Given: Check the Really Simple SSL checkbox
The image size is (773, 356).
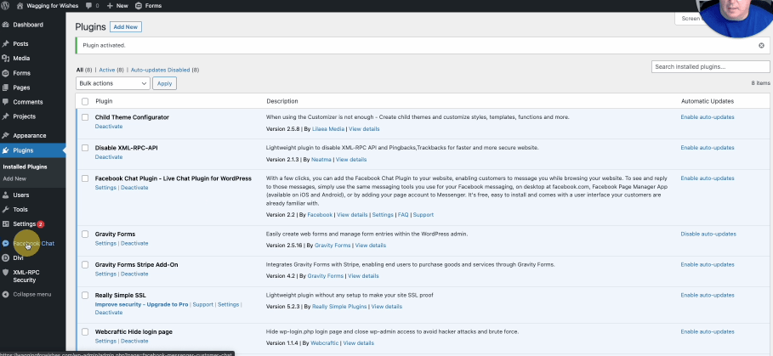Looking at the screenshot, I should [85, 296].
